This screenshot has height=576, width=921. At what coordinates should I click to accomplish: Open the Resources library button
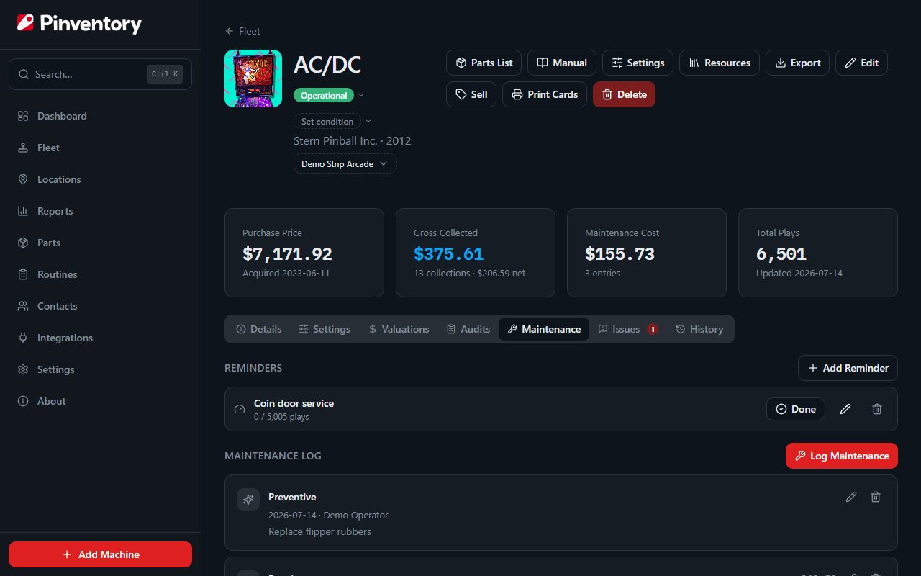coord(720,63)
